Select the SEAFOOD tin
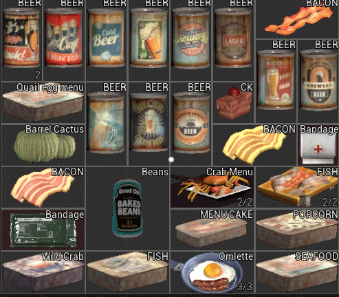339x297 pixels. pyautogui.click(x=297, y=273)
